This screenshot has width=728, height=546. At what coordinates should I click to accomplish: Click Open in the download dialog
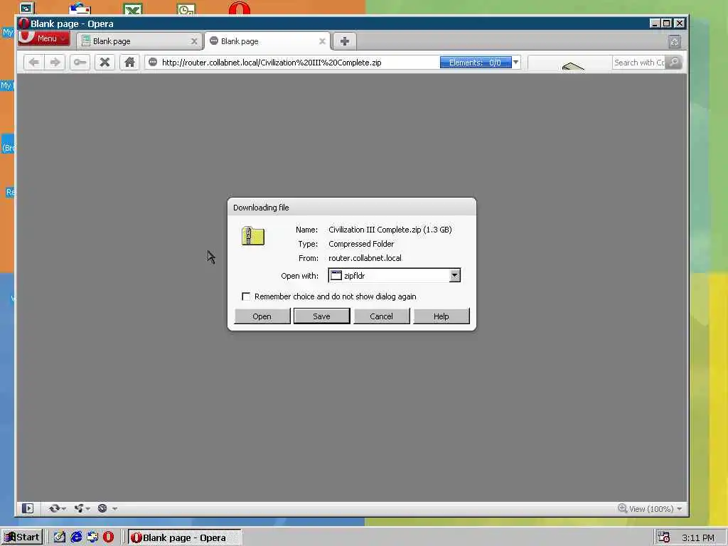pyautogui.click(x=262, y=316)
